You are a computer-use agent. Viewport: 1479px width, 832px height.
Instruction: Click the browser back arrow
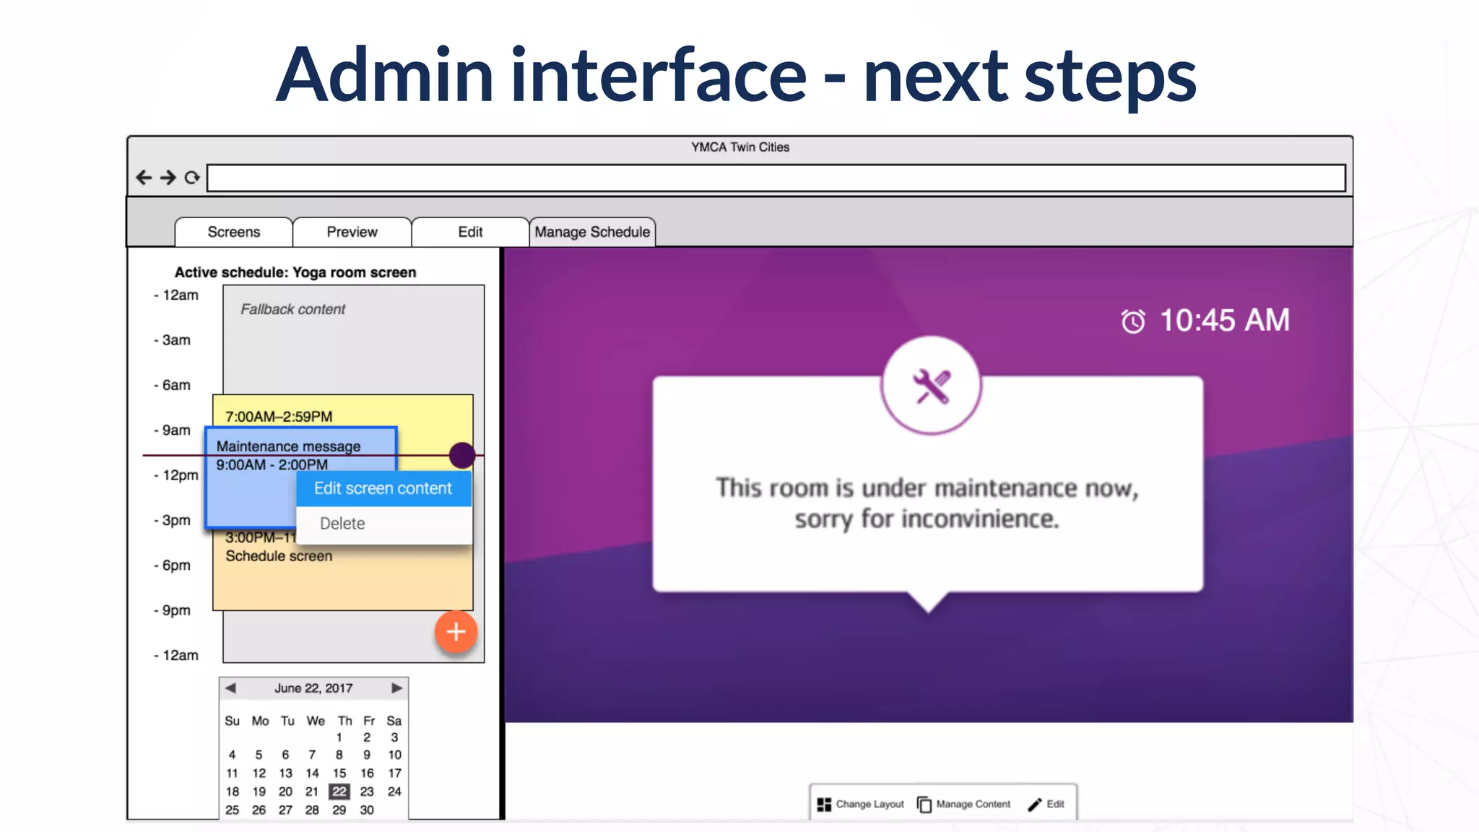tap(144, 178)
